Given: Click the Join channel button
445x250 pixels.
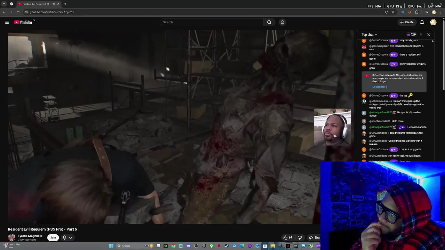Looking at the screenshot, I should click(53, 237).
